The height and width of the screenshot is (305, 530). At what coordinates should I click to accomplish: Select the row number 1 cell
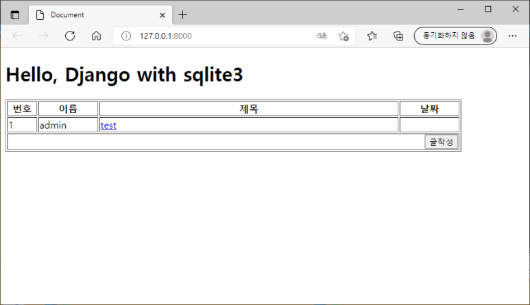(23, 125)
